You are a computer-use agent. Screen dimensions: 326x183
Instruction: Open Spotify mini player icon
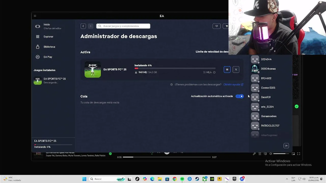293,154
